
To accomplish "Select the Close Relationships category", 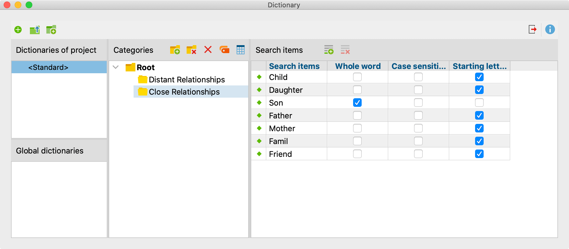I will (x=184, y=92).
